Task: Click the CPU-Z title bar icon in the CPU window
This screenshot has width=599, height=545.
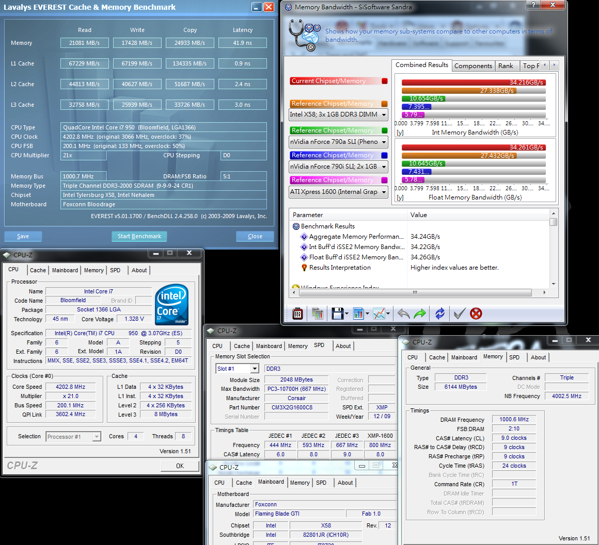Action: (7, 255)
